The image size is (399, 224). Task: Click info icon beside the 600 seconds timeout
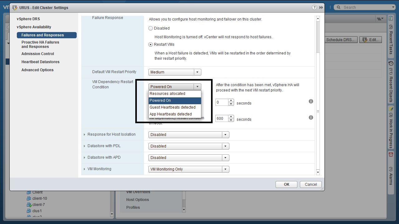click(x=311, y=118)
